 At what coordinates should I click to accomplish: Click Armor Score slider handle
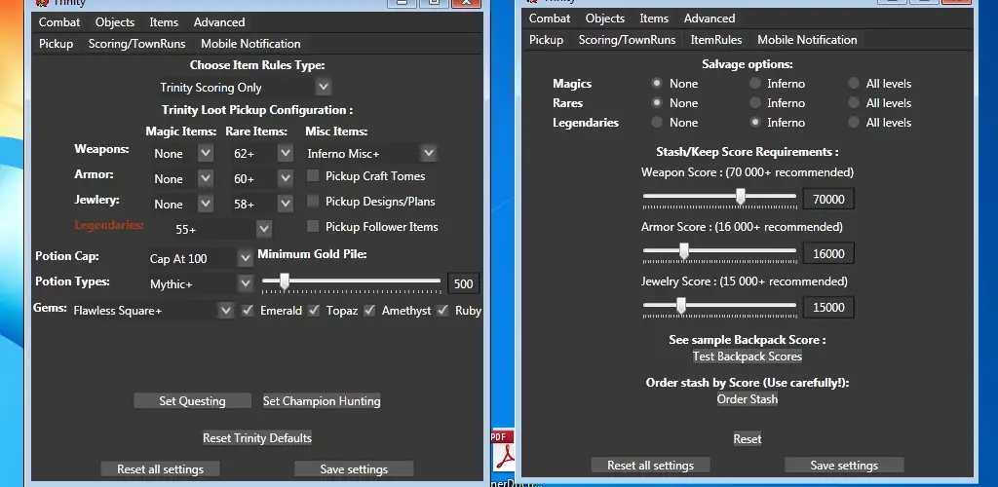click(x=684, y=251)
